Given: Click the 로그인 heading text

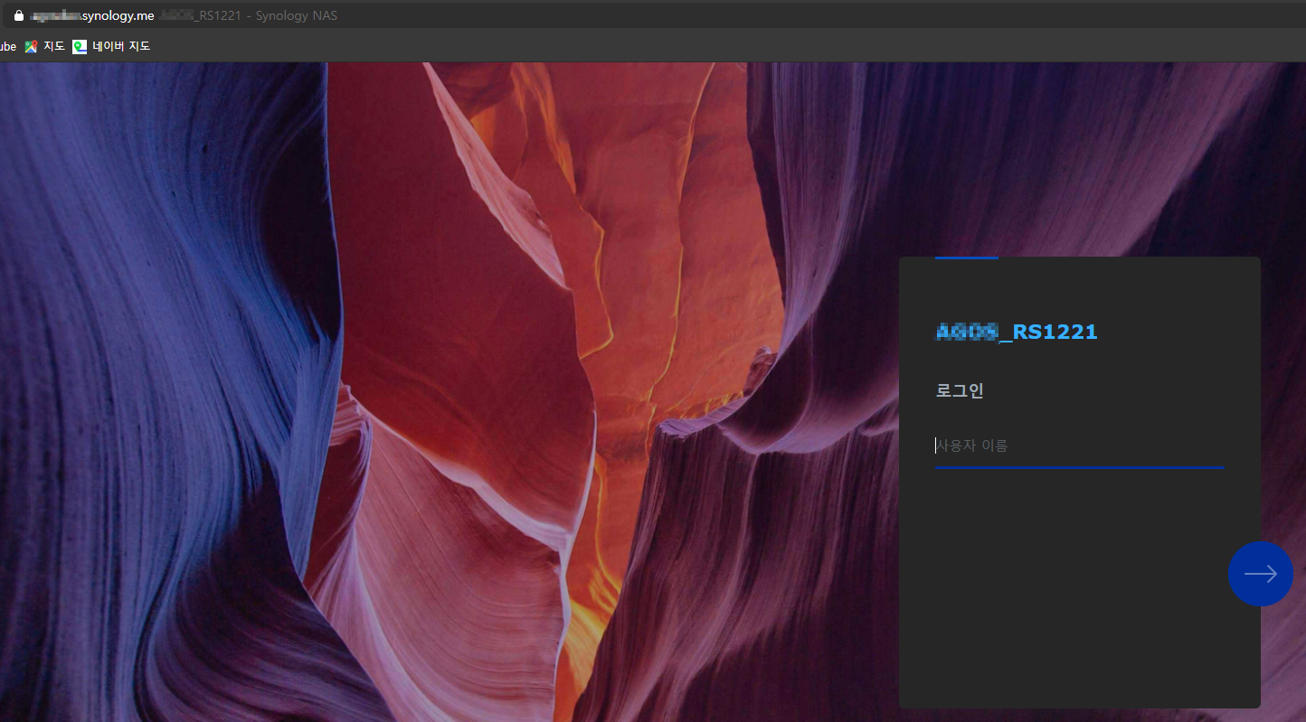Looking at the screenshot, I should 959,390.
